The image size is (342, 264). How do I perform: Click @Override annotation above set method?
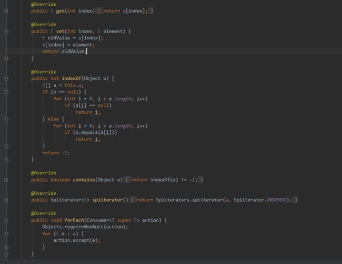point(43,24)
